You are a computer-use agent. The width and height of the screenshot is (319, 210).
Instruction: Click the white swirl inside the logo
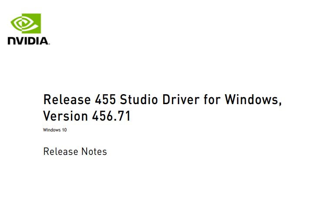(24, 23)
